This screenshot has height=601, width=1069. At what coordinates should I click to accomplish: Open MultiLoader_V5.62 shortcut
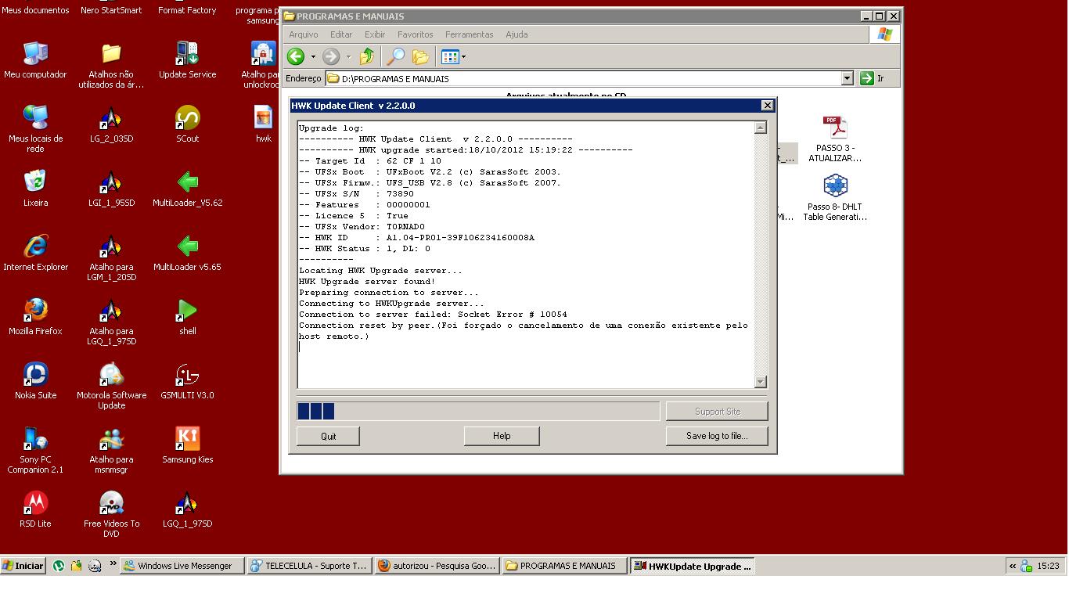[x=187, y=189]
